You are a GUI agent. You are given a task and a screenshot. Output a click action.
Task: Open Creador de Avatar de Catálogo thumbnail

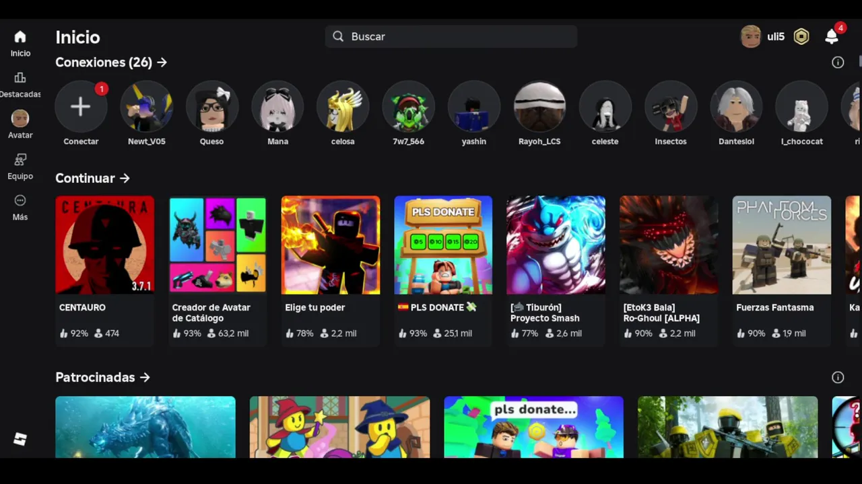tap(218, 245)
